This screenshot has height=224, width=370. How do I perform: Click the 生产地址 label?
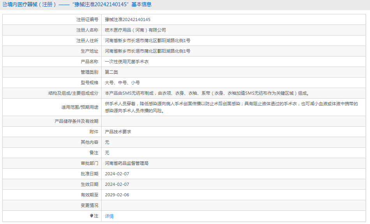click(90, 51)
